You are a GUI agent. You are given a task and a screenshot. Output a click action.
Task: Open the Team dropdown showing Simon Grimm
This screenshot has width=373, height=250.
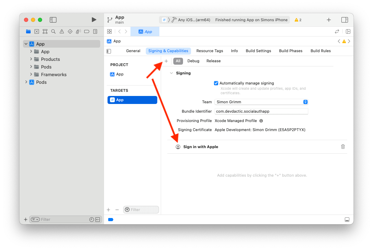[261, 102]
